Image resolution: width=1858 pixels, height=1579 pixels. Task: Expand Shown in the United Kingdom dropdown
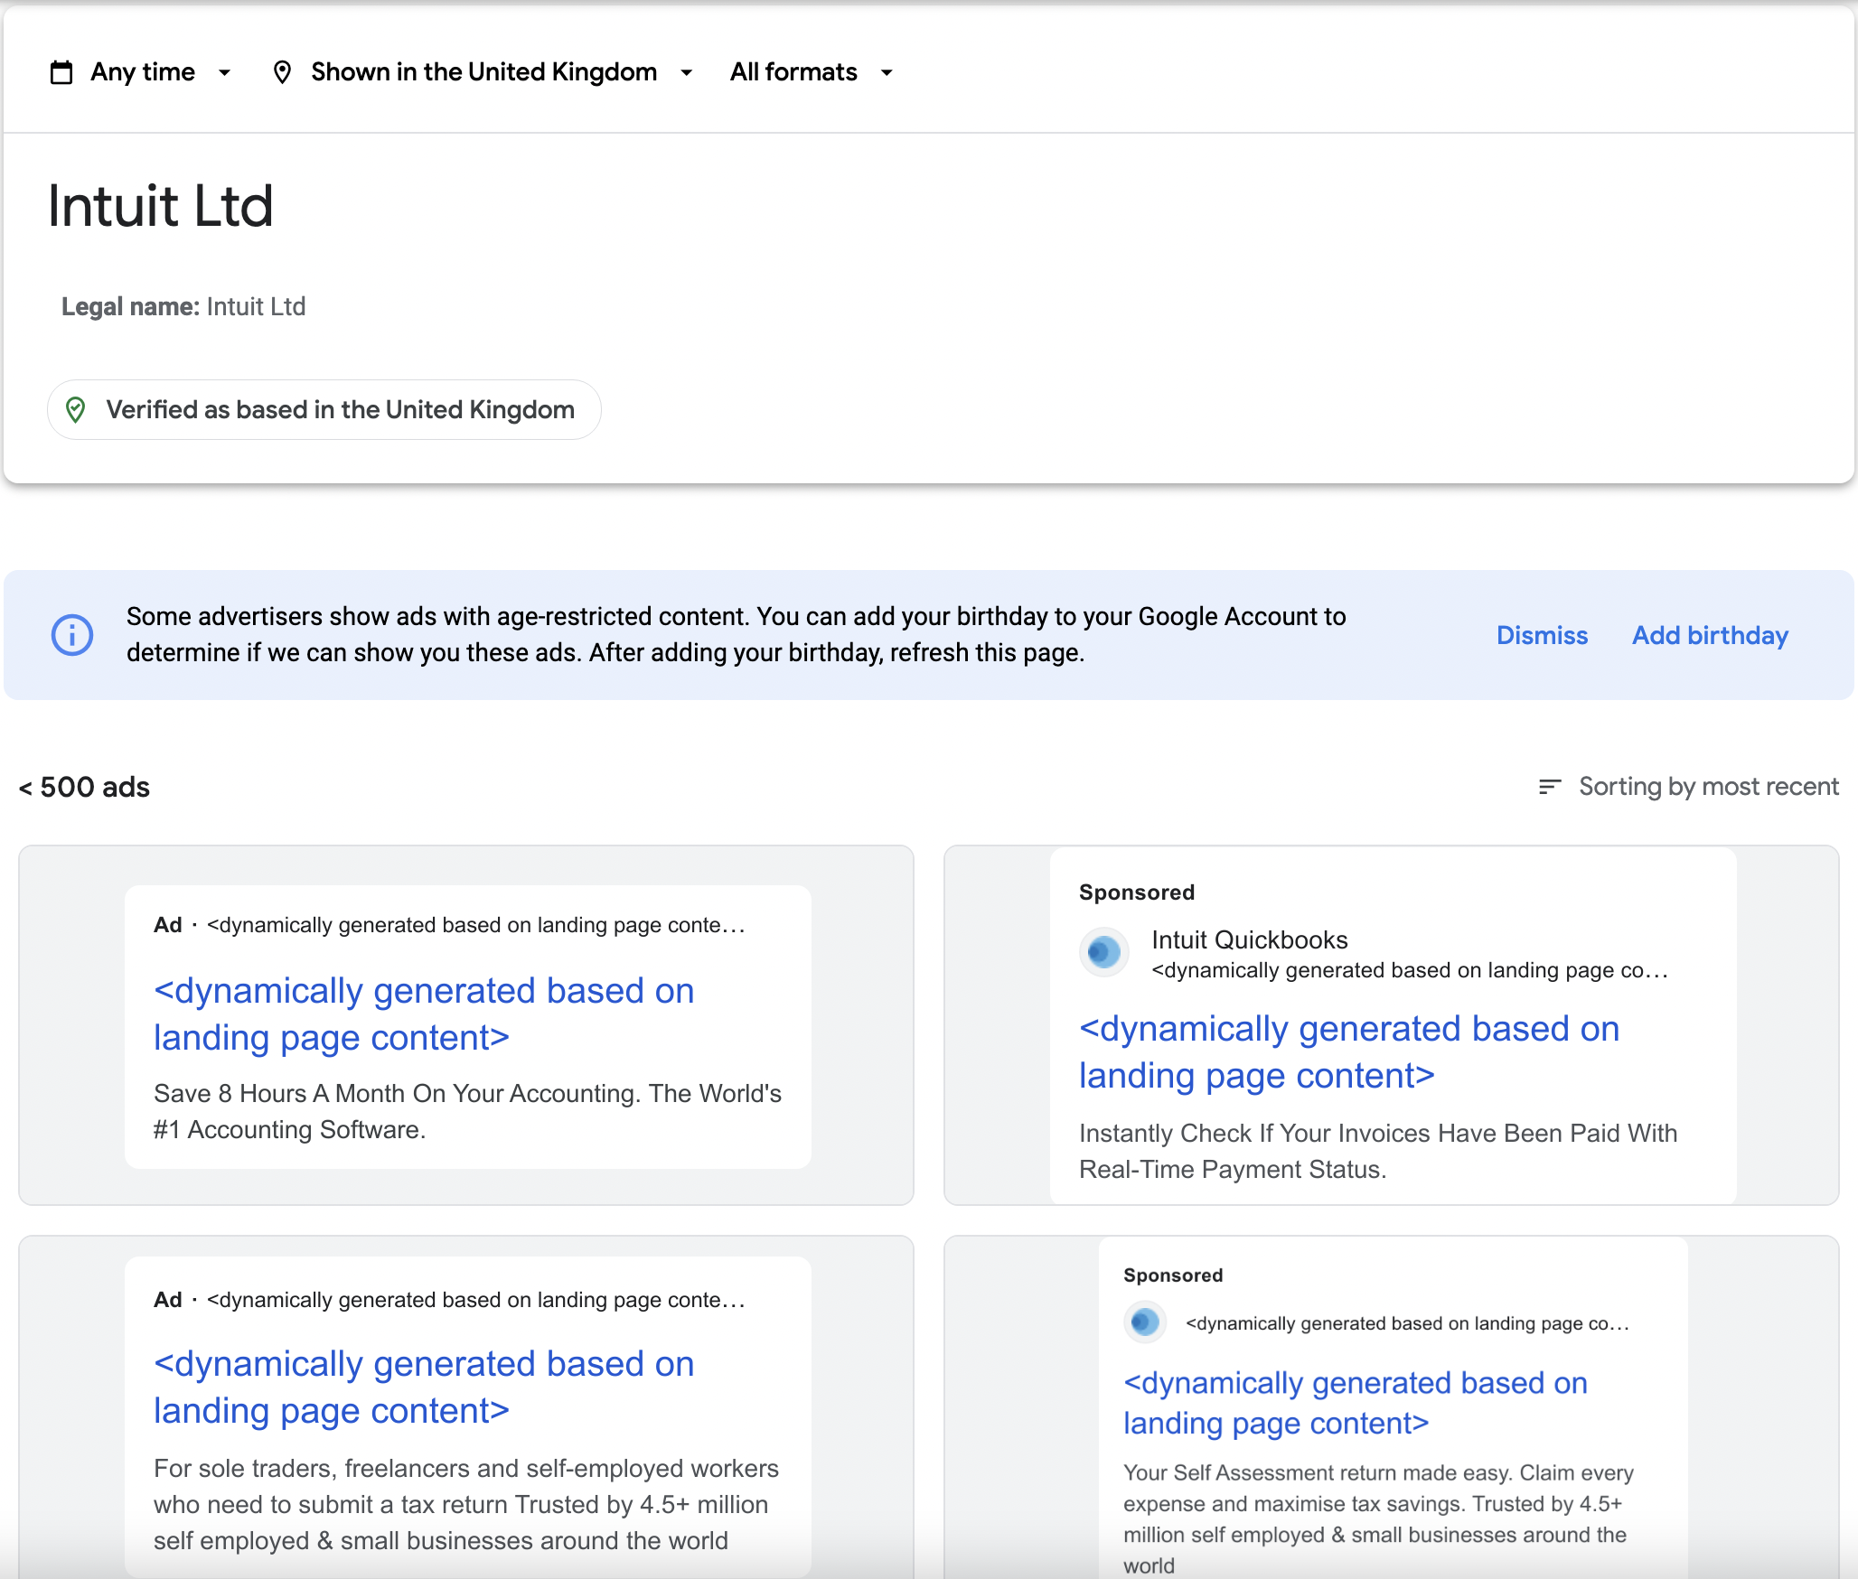pyautogui.click(x=502, y=72)
